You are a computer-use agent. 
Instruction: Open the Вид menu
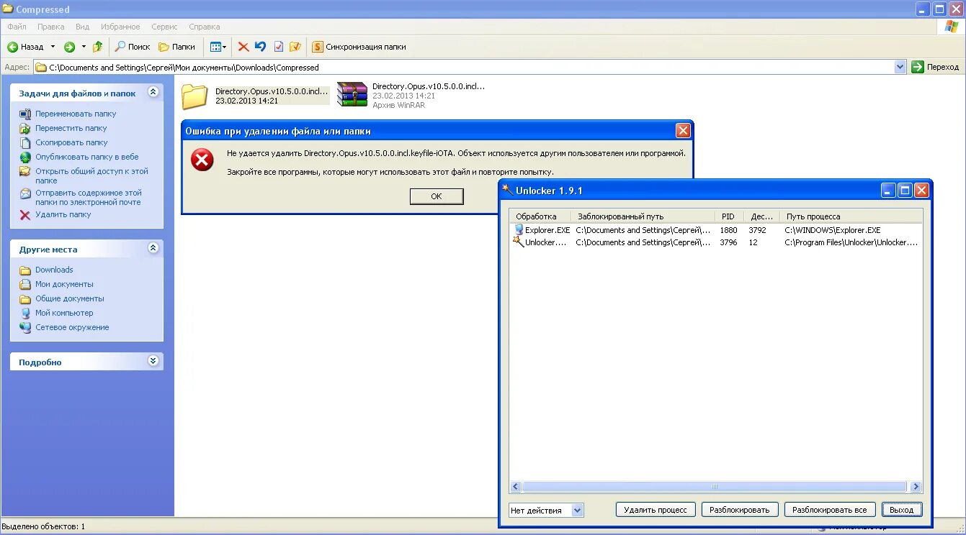click(x=83, y=27)
